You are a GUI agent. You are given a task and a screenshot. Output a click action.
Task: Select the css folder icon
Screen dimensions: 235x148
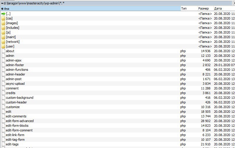coord(3,18)
